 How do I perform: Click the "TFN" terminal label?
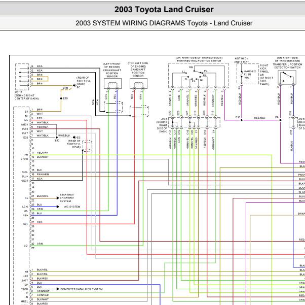(x=26, y=155)
